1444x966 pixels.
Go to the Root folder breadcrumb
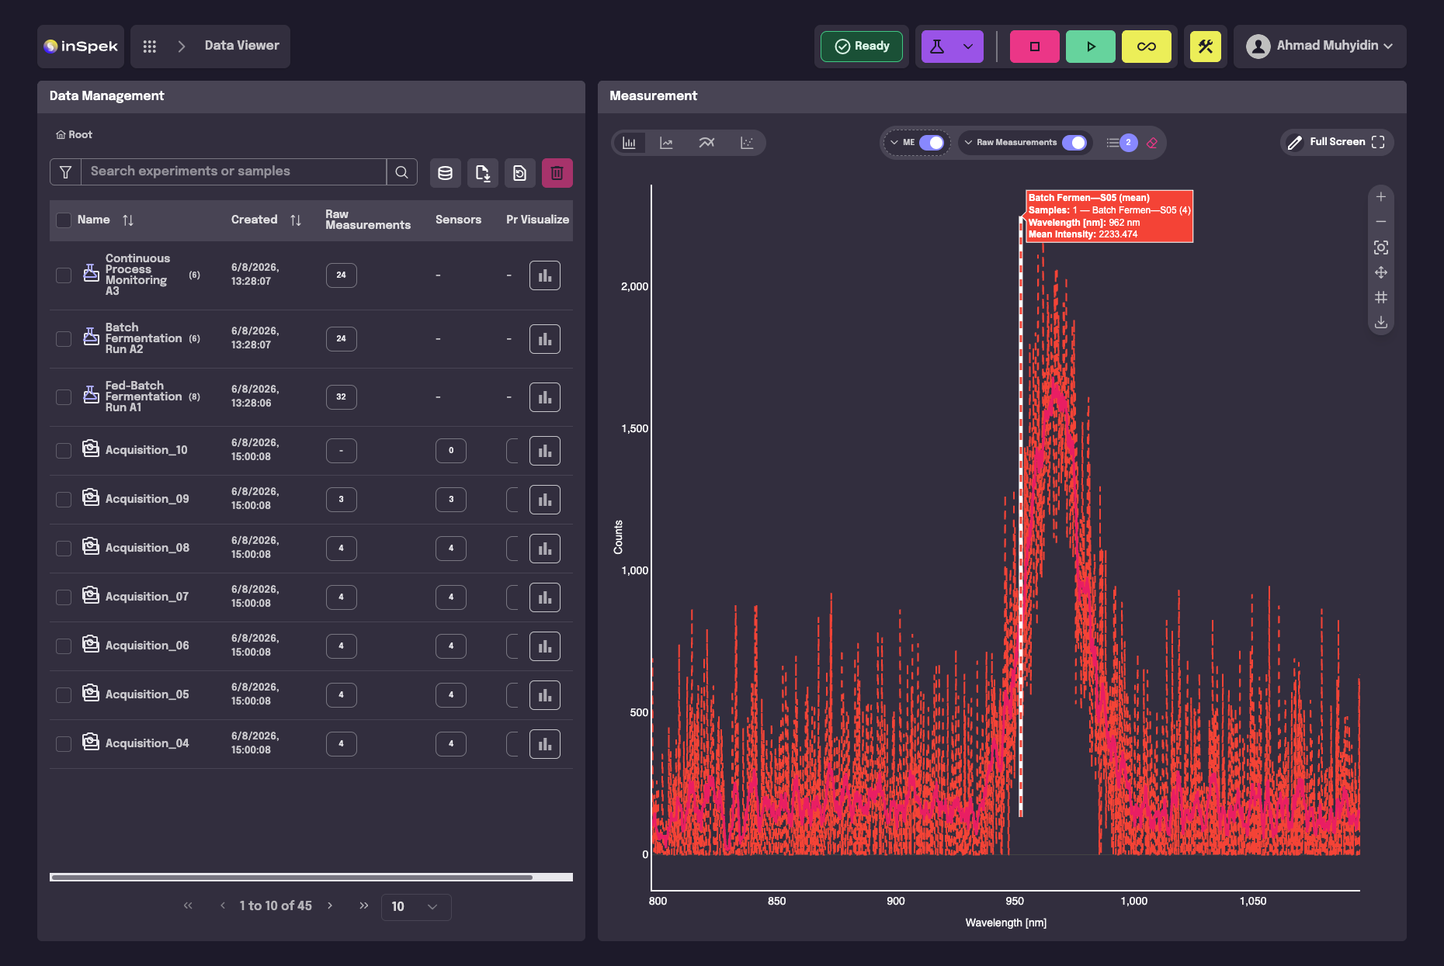coord(74,135)
